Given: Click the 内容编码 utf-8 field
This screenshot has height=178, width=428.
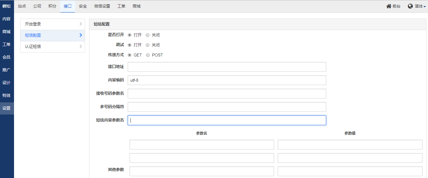Looking at the screenshot, I should coord(227,80).
